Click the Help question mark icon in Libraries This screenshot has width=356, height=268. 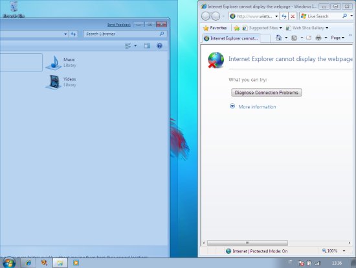click(160, 46)
